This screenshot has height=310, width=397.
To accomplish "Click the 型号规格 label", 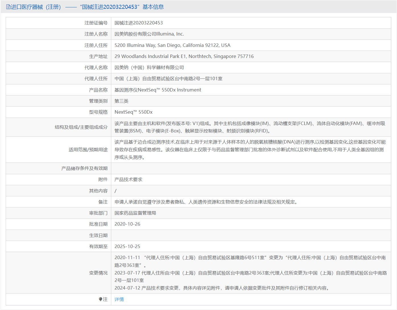I will click(x=98, y=112).
